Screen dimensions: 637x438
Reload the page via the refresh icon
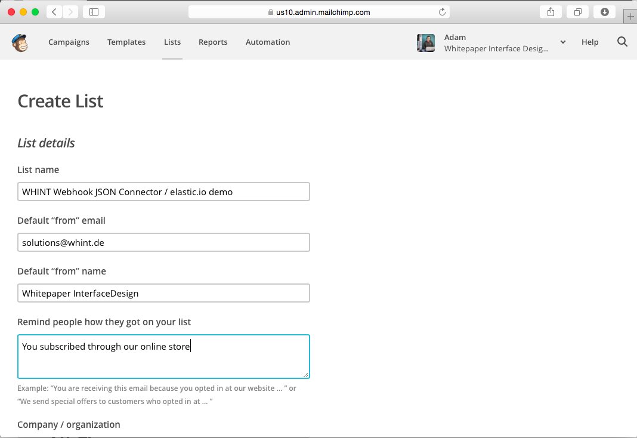(441, 11)
